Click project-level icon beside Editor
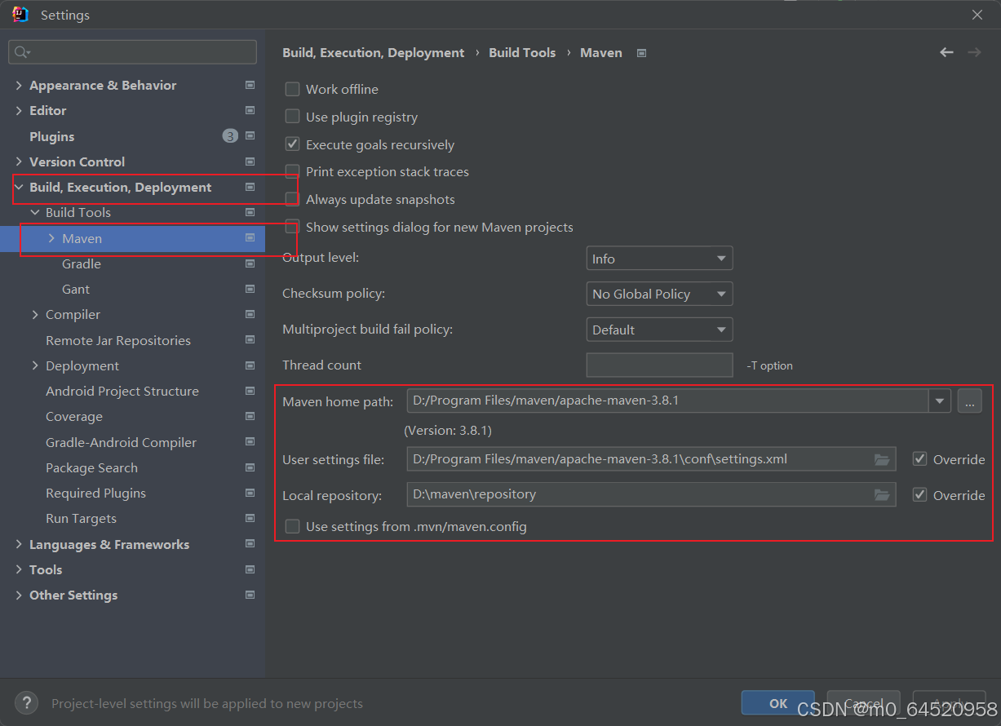Screen dimensions: 1001x726 [x=250, y=110]
